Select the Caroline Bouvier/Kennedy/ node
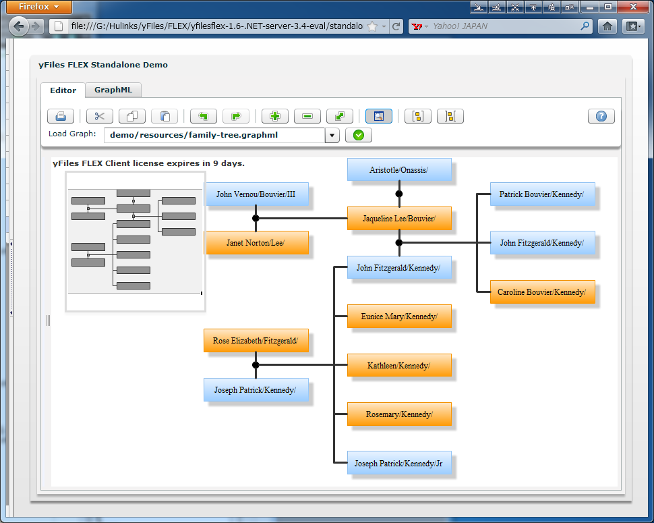 (542, 292)
